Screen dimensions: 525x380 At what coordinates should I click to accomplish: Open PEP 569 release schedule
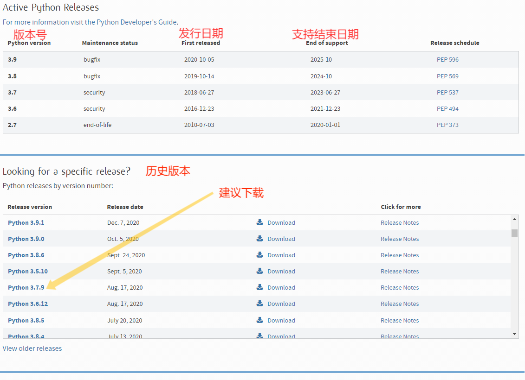447,76
